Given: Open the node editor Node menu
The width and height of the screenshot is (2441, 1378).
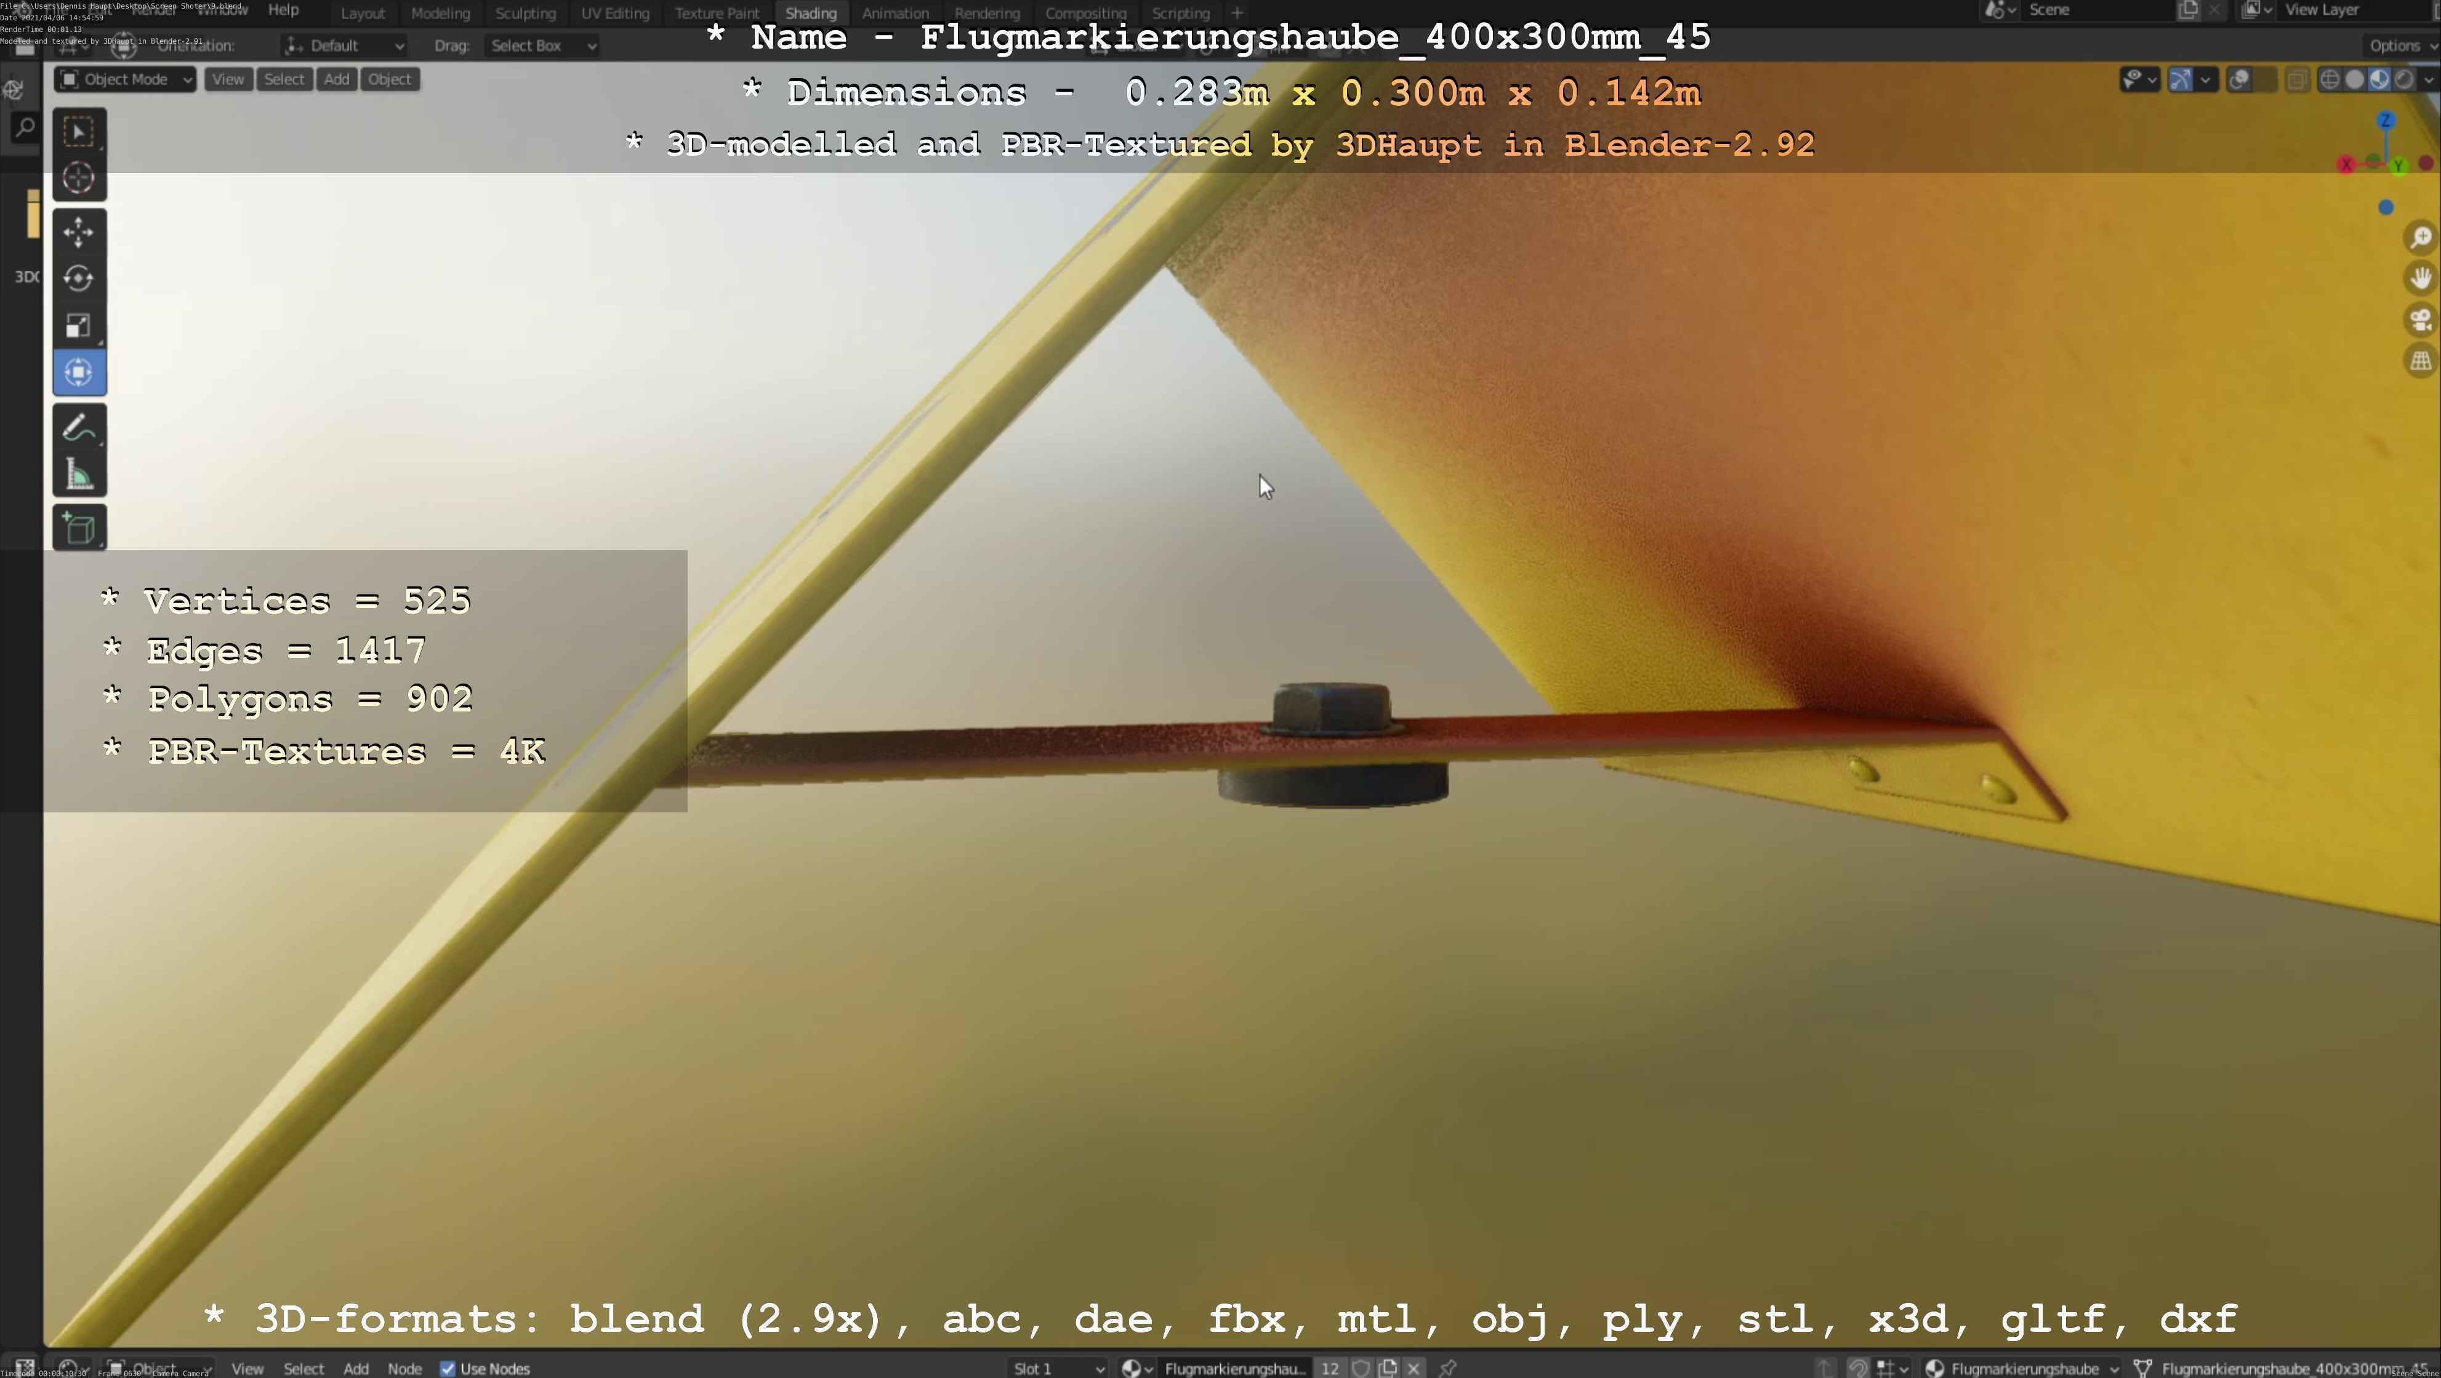Looking at the screenshot, I should (x=404, y=1368).
